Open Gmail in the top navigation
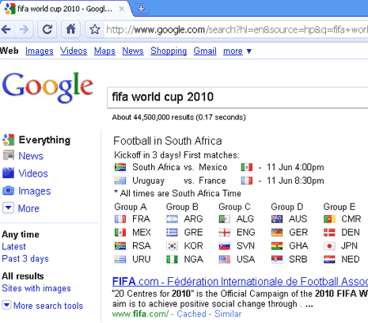 (x=205, y=51)
